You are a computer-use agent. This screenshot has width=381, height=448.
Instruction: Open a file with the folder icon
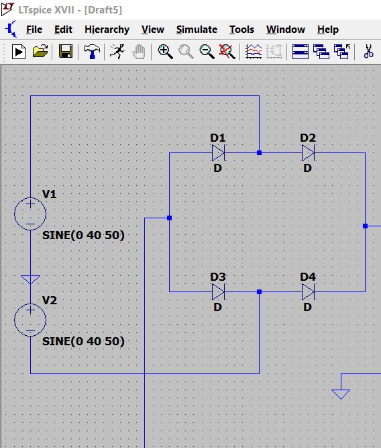pyautogui.click(x=40, y=52)
